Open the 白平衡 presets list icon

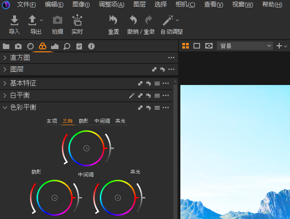pos(157,96)
